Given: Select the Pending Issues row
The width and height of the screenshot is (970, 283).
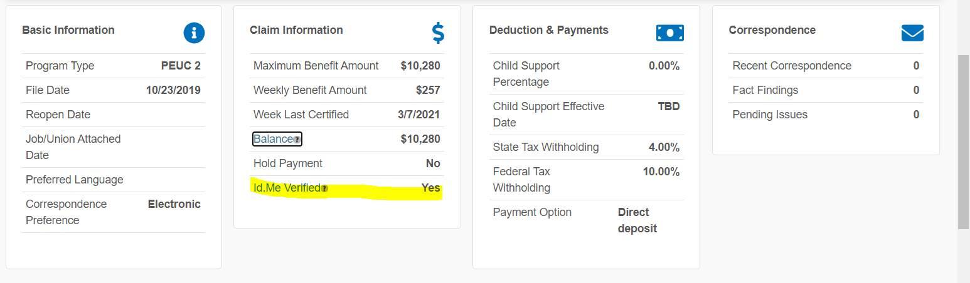Looking at the screenshot, I should point(825,115).
